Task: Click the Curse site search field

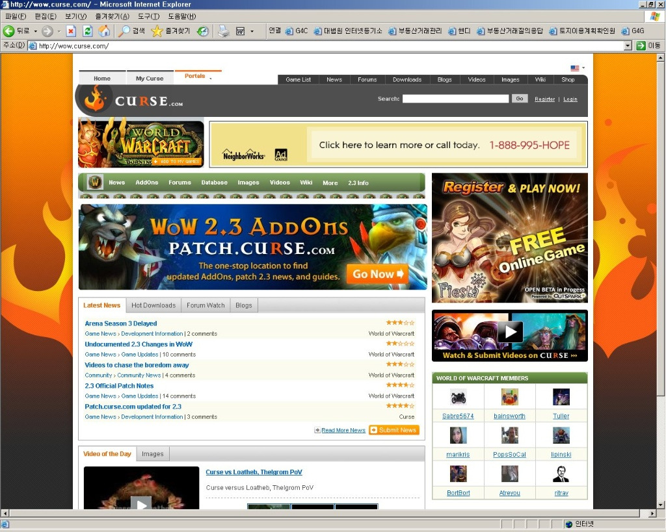Action: click(455, 99)
